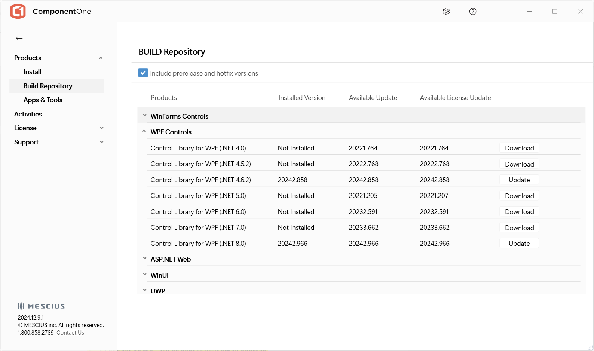
Task: Open help via the question mark icon
Action: 473,12
